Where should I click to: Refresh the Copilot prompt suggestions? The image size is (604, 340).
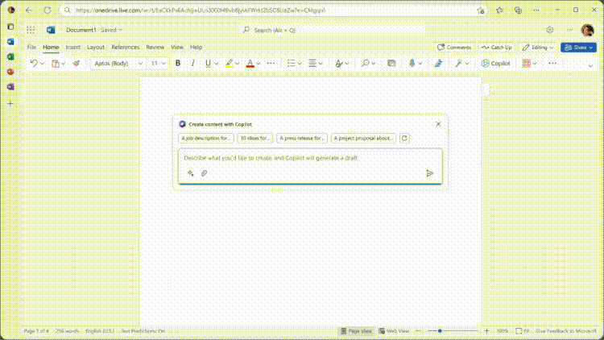pos(404,138)
